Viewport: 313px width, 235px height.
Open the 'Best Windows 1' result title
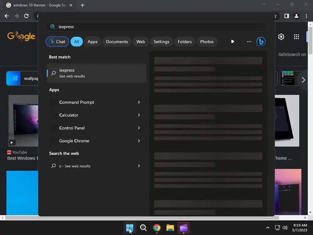pos(23,158)
